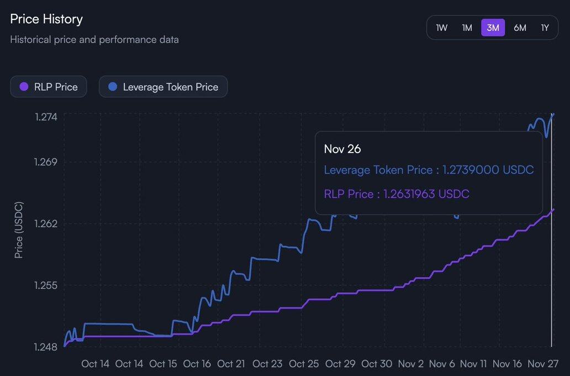The height and width of the screenshot is (376, 570).
Task: Click the Nov 27 x-axis label
Action: pyautogui.click(x=543, y=364)
